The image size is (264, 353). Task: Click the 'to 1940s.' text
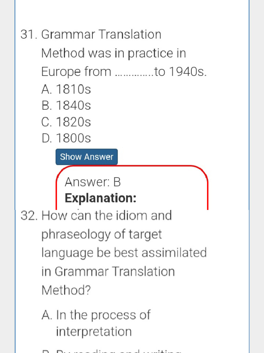click(180, 72)
